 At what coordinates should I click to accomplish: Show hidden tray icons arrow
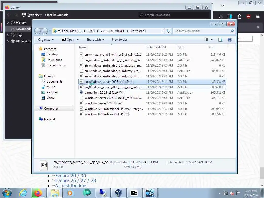tap(219, 193)
